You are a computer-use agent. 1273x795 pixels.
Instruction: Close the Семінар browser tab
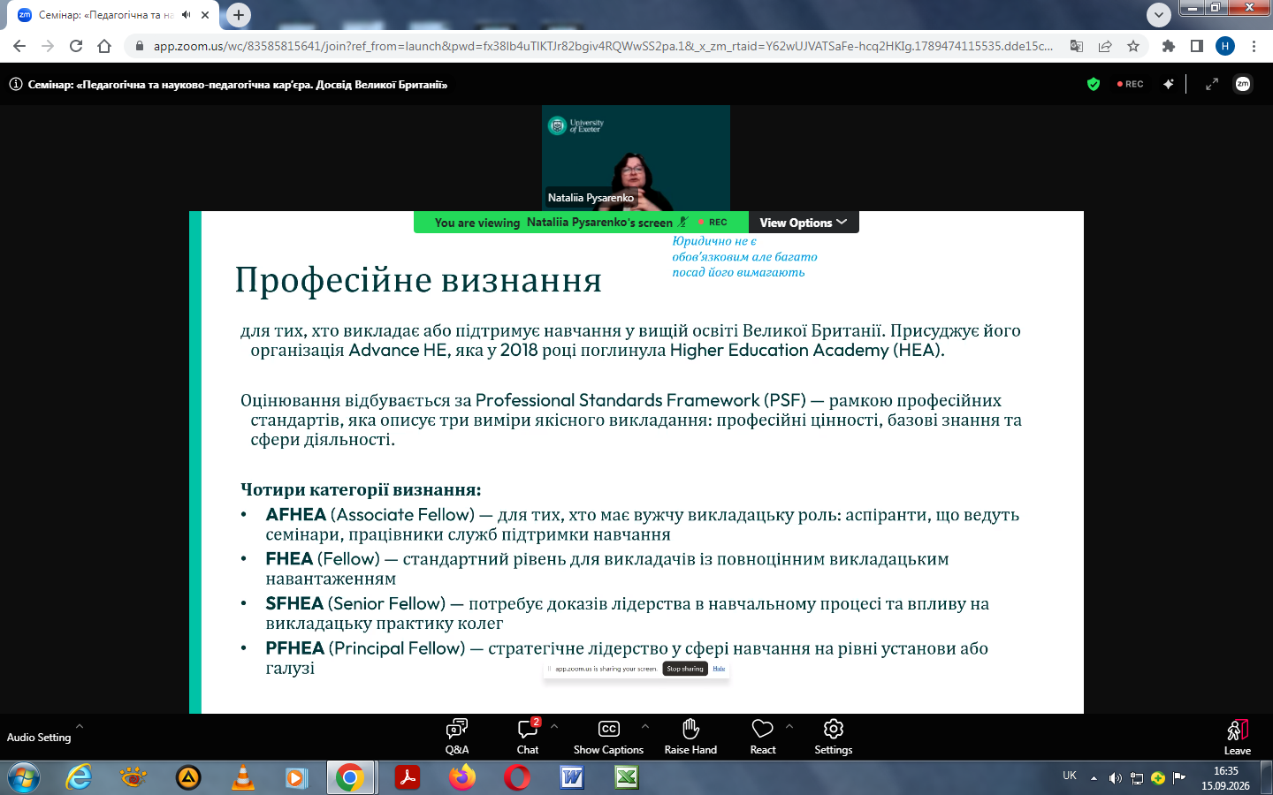click(x=205, y=15)
